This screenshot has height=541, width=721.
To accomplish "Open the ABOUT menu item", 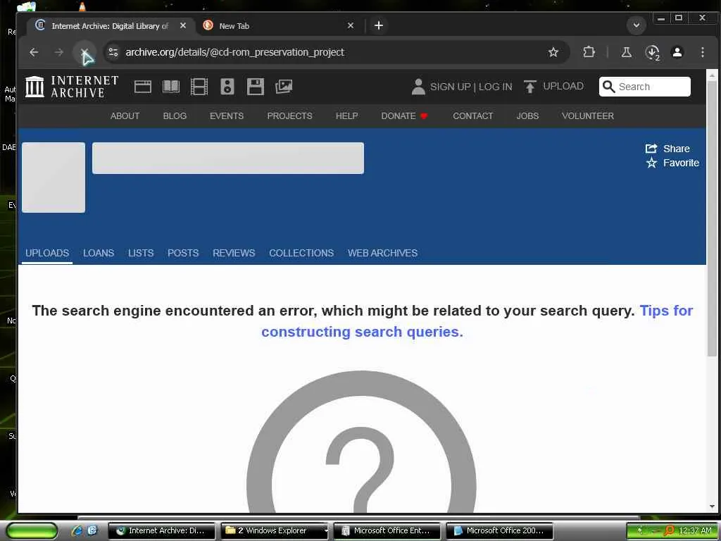I will (125, 116).
